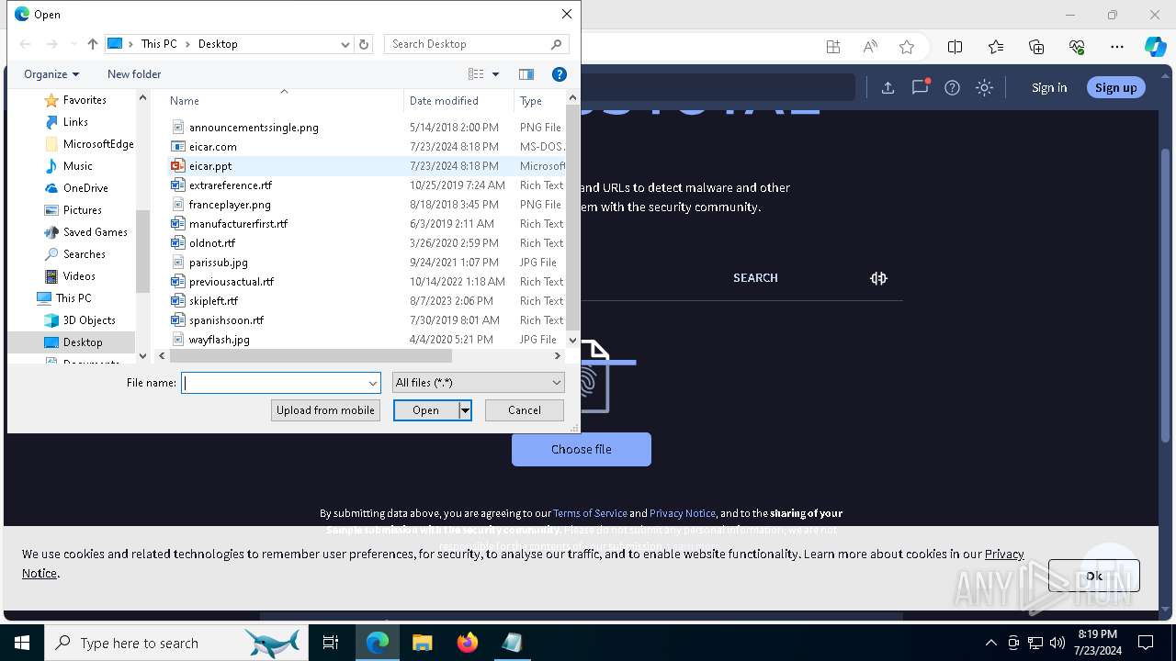Click New folder in the dialog toolbar

[x=134, y=74]
